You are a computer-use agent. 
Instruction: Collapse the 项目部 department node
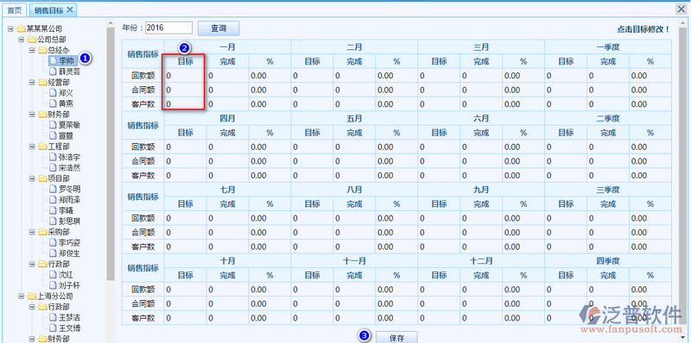pos(32,178)
